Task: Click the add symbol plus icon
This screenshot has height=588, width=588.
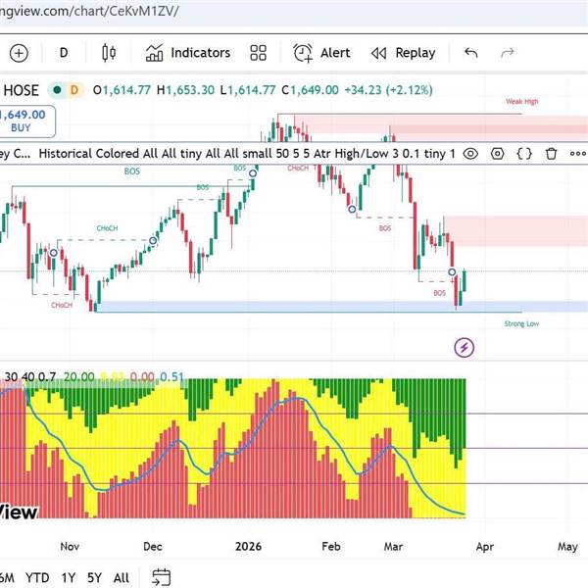Action: tap(19, 53)
